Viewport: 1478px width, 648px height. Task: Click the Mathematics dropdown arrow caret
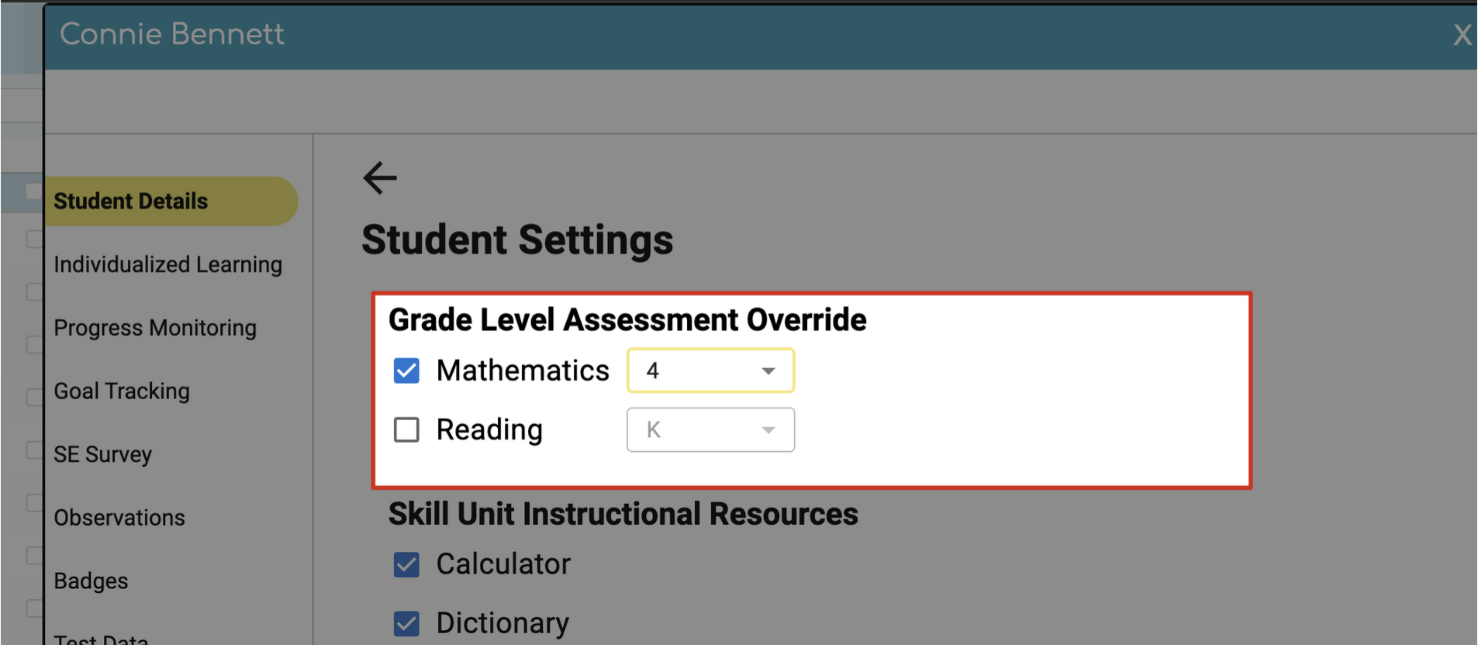[x=768, y=371]
